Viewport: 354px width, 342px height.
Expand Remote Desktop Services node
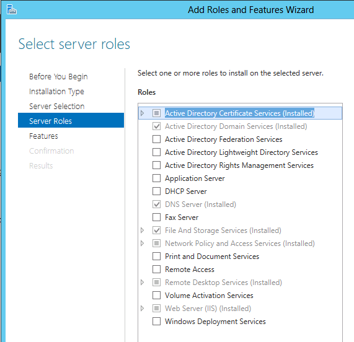coord(142,283)
